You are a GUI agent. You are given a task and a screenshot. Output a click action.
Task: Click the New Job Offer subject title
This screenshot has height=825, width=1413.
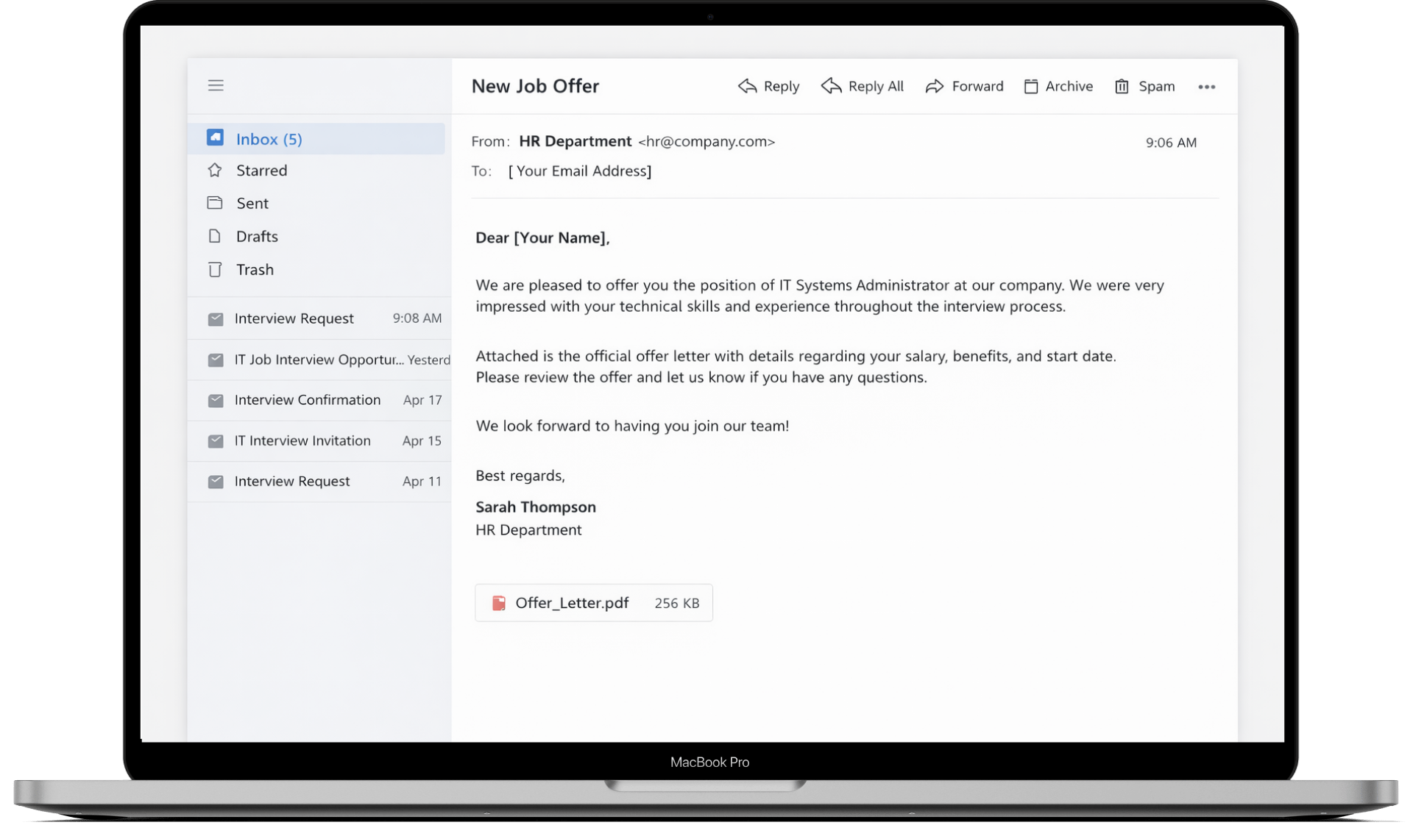point(535,86)
